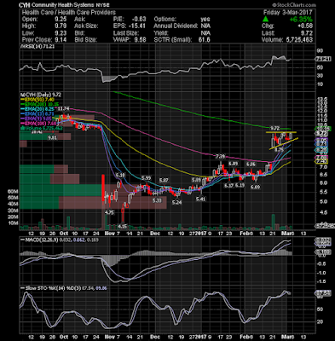
Task: Click the green 10.15 tag on price axis
Action: (x=323, y=129)
